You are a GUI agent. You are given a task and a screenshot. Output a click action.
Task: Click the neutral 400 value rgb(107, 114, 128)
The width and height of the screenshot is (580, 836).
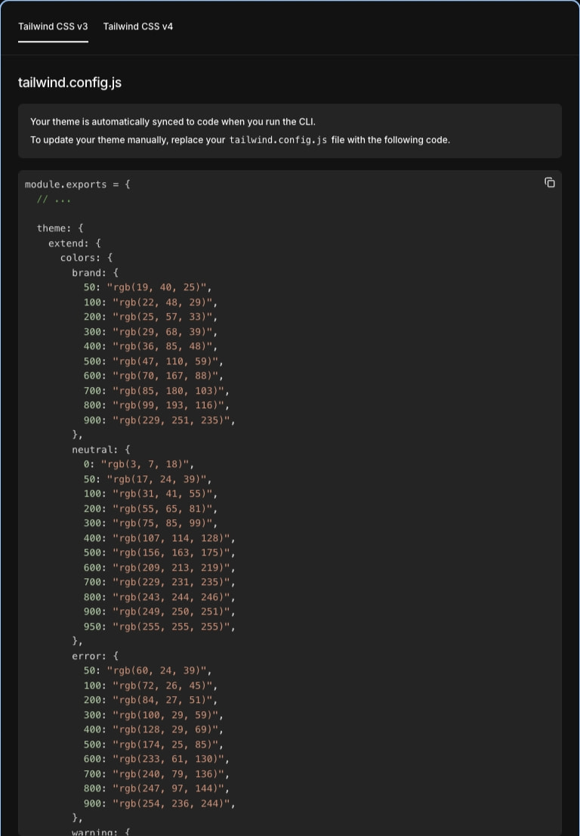171,538
